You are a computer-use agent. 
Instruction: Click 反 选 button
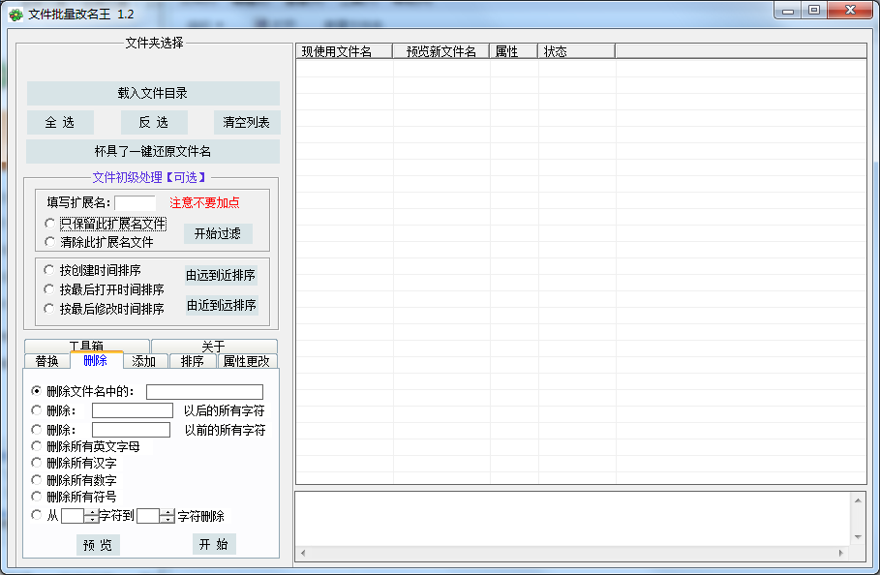(154, 122)
